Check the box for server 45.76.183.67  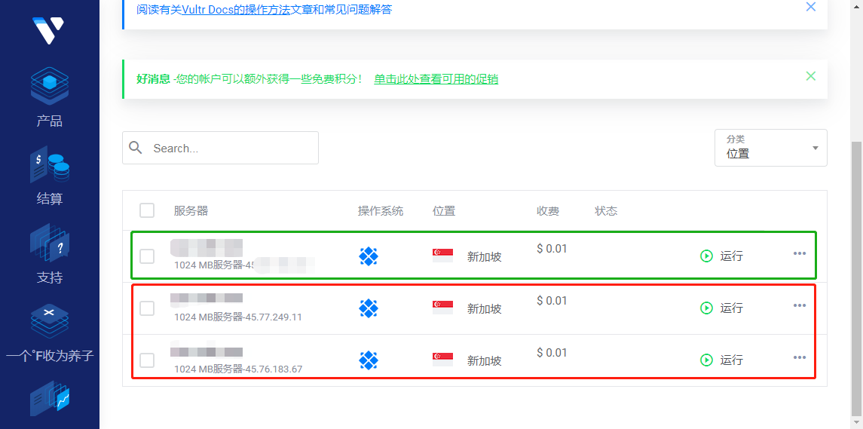147,360
